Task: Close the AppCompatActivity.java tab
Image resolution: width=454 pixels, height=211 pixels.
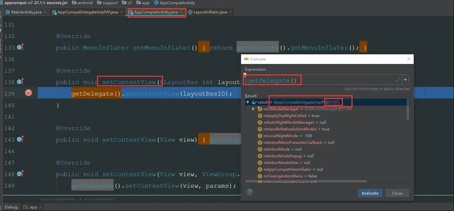Action: coord(181,12)
